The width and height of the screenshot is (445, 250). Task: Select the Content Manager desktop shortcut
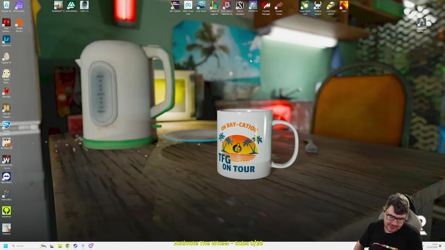[266, 8]
